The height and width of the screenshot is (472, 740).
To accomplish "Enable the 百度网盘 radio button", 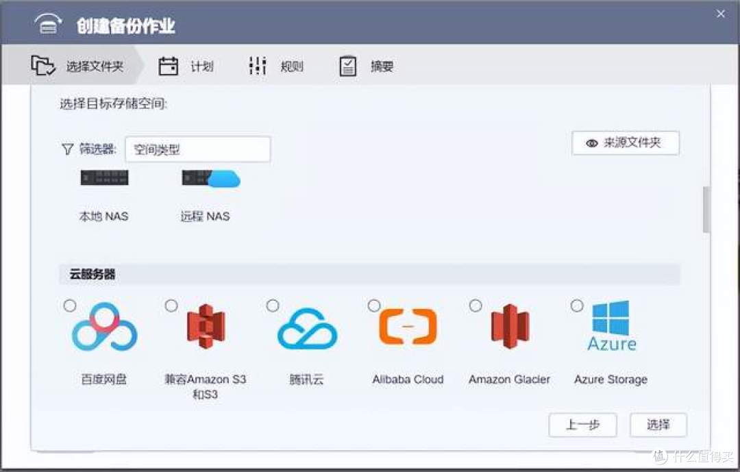I will 70,306.
